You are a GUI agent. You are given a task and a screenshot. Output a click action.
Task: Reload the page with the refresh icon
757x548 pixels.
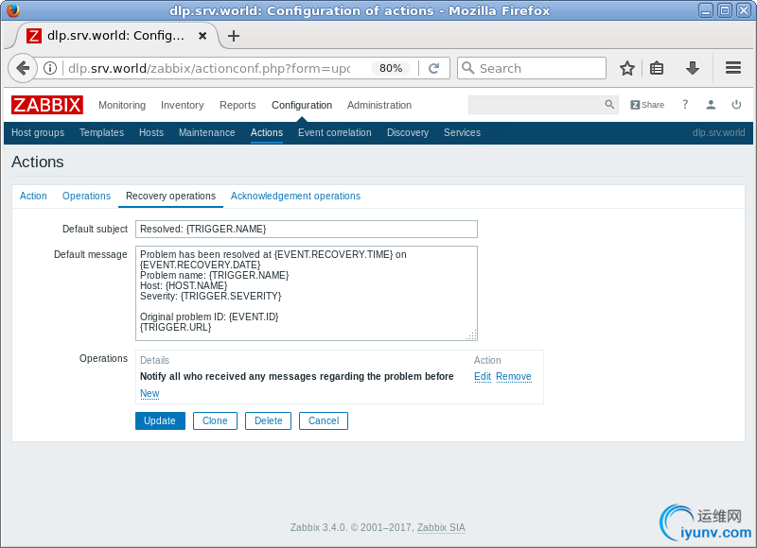coord(433,68)
